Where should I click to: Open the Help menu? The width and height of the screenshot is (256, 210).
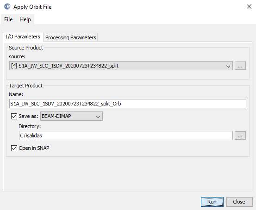coord(25,19)
